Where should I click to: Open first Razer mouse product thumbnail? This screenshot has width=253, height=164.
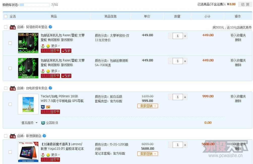point(28,43)
